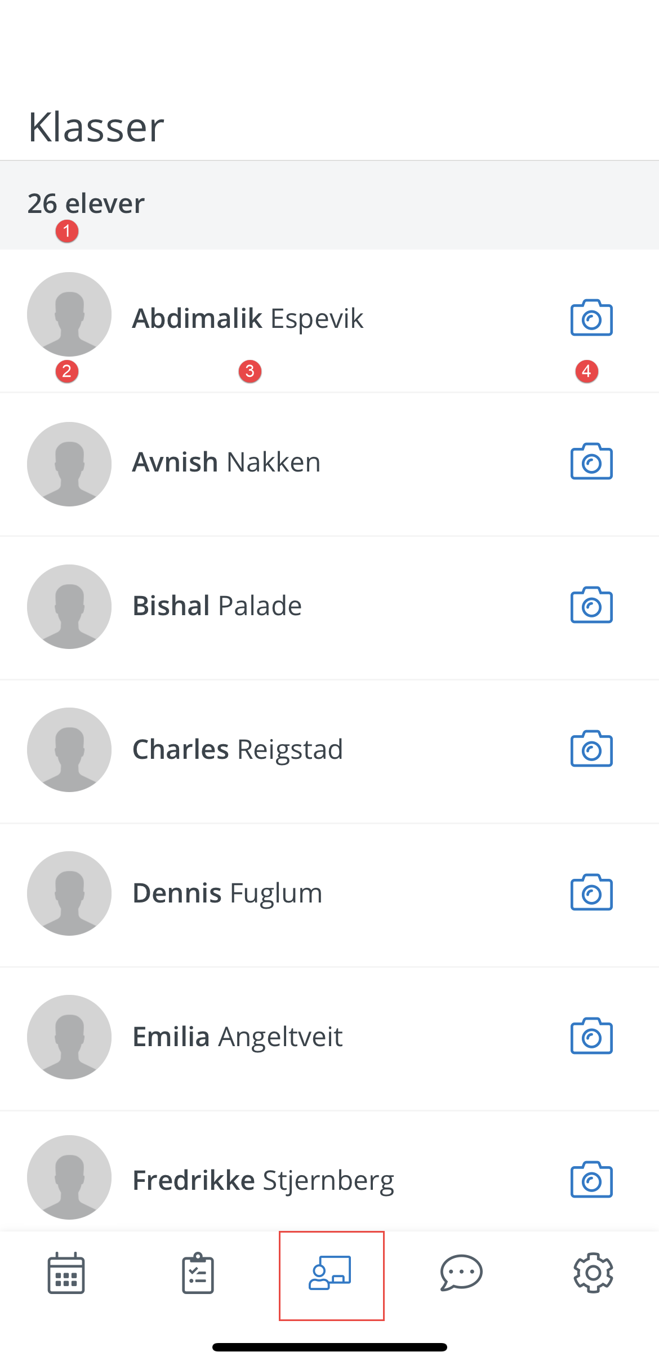Tap the camera icon for Fredrikke Stjernberg
Screen dimensions: 659x1365
[x=591, y=1180]
